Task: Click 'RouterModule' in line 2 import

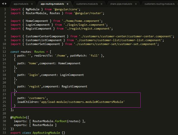Action: (x=36, y=13)
